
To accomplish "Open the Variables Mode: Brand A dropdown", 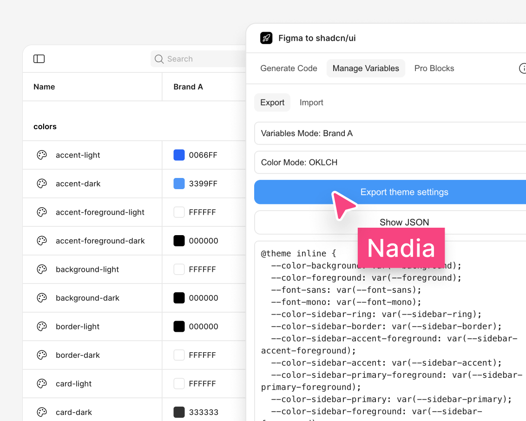I will coord(390,133).
